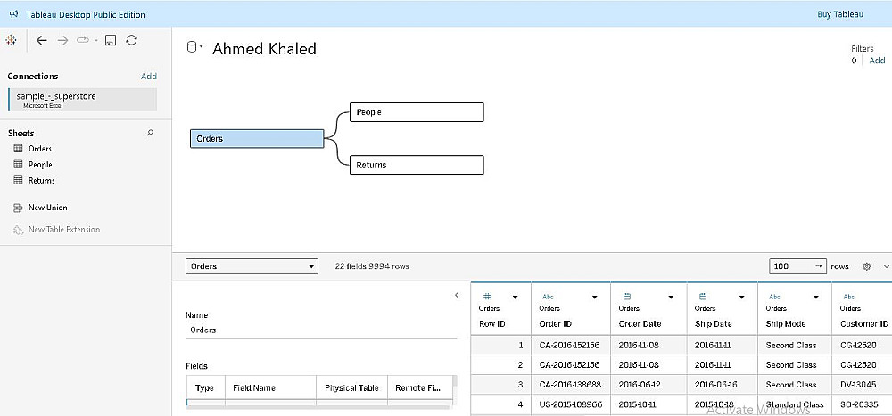Click the date type icon for Order Date
892x416 pixels.
pyautogui.click(x=626, y=296)
